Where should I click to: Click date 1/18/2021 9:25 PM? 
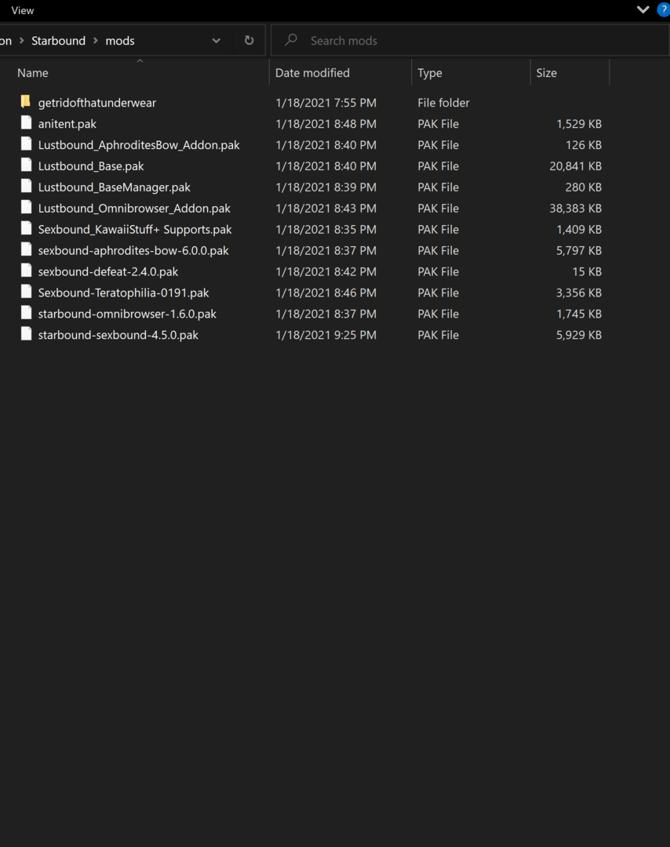click(326, 334)
